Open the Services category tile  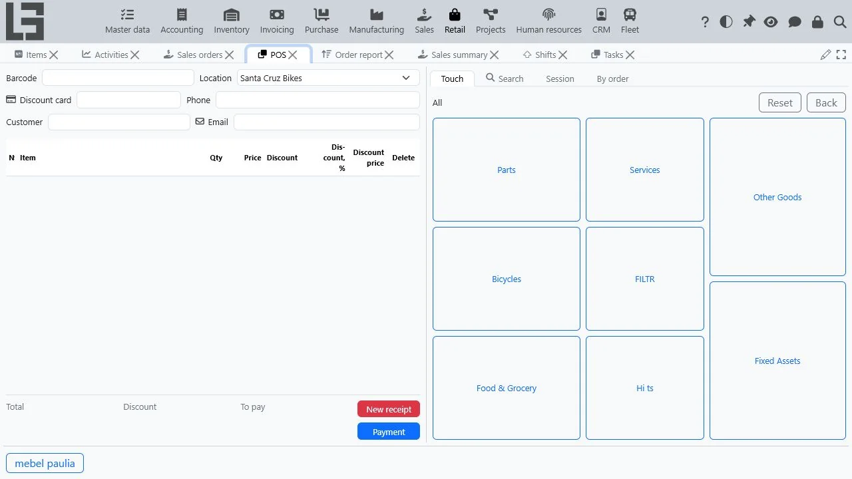645,170
